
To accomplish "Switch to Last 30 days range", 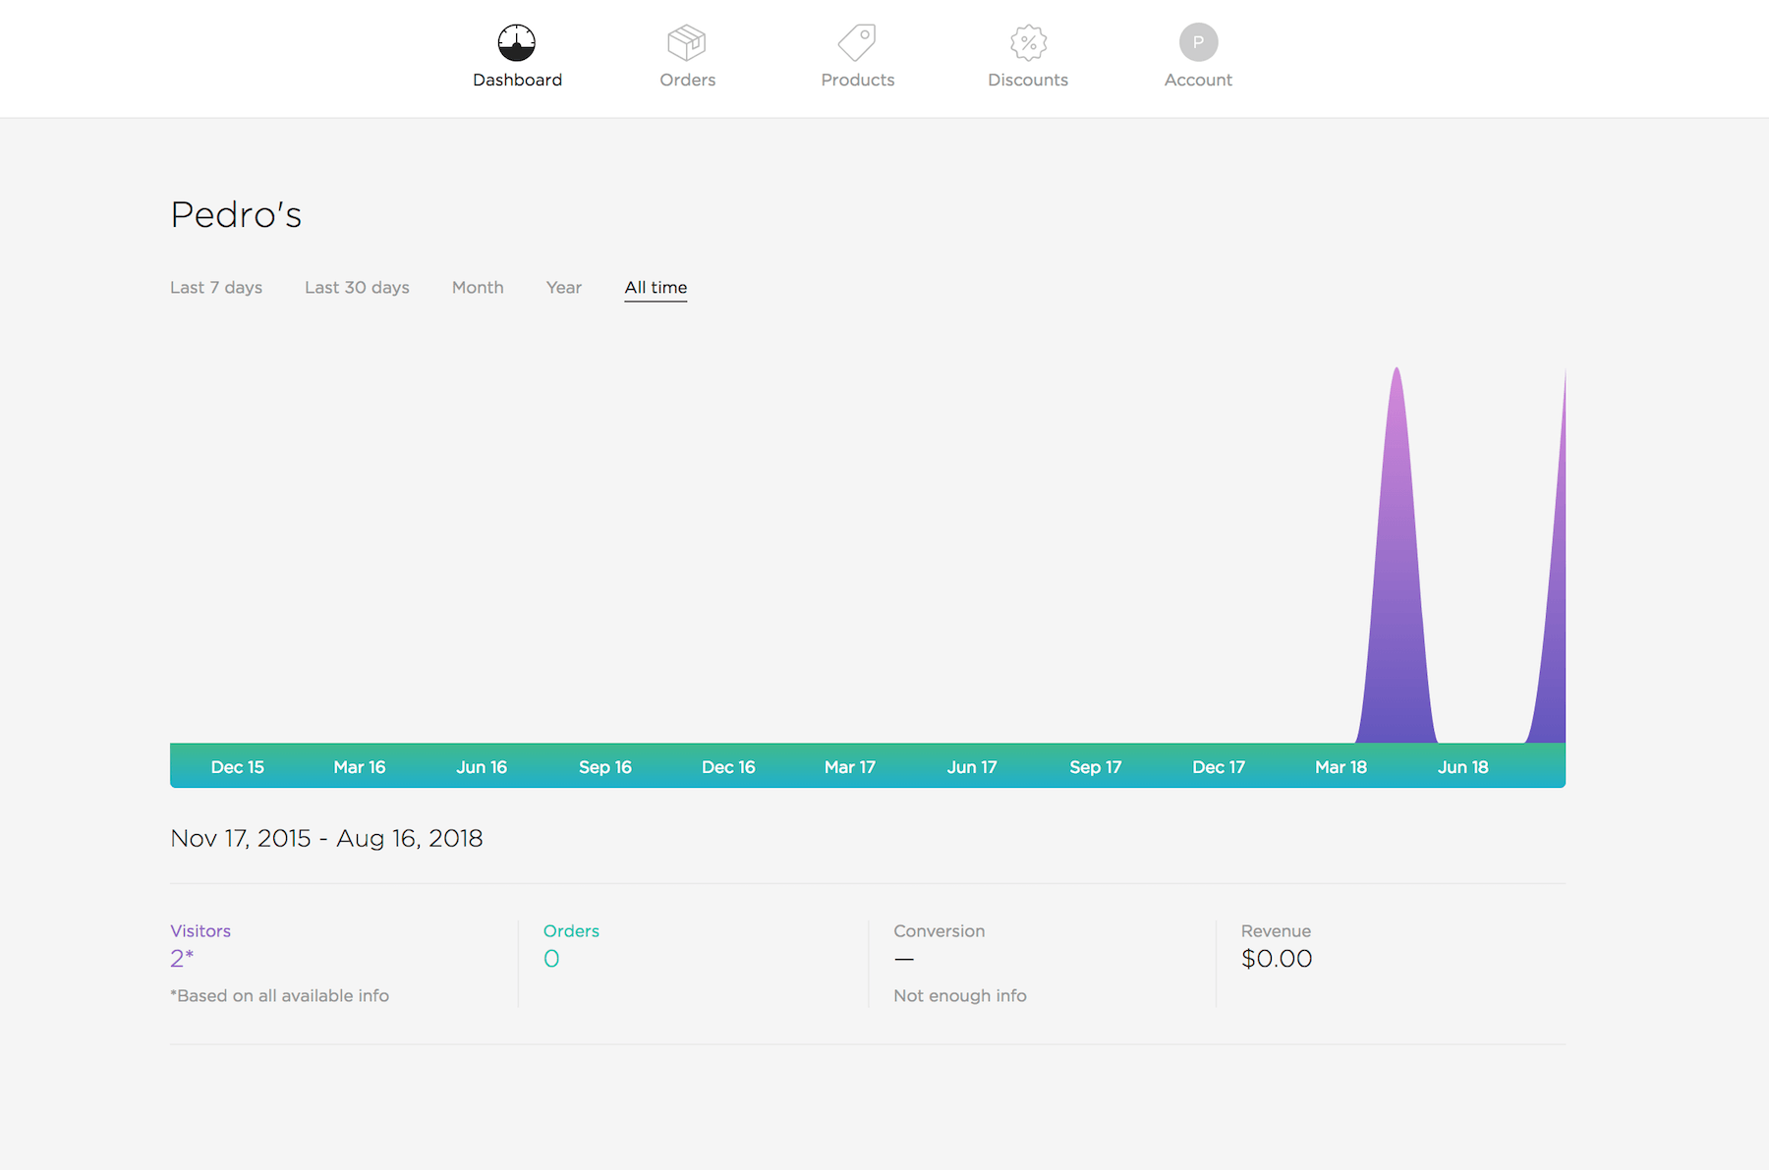I will pos(357,287).
